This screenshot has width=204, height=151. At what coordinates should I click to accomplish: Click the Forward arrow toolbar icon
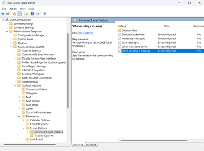click(8, 14)
